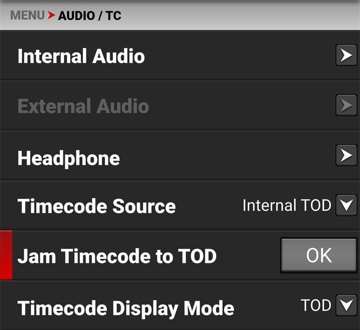The image size is (360, 330).
Task: Select the Jam Timecode to TOD label
Action: tap(117, 256)
